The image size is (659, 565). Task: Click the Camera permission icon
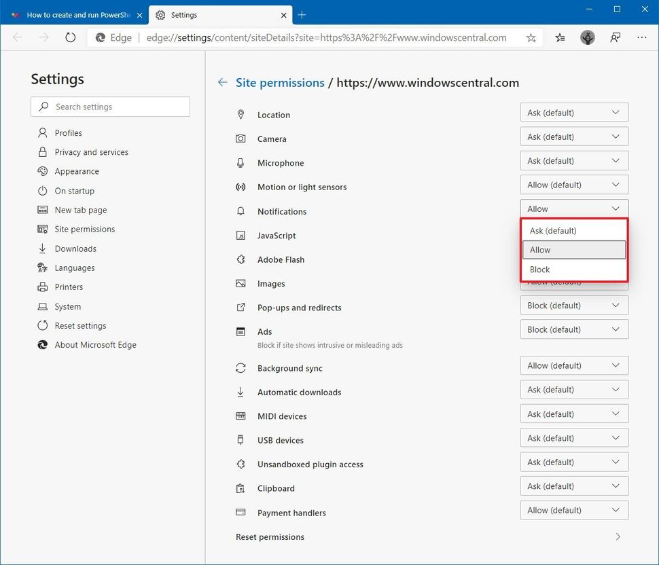[x=241, y=138]
